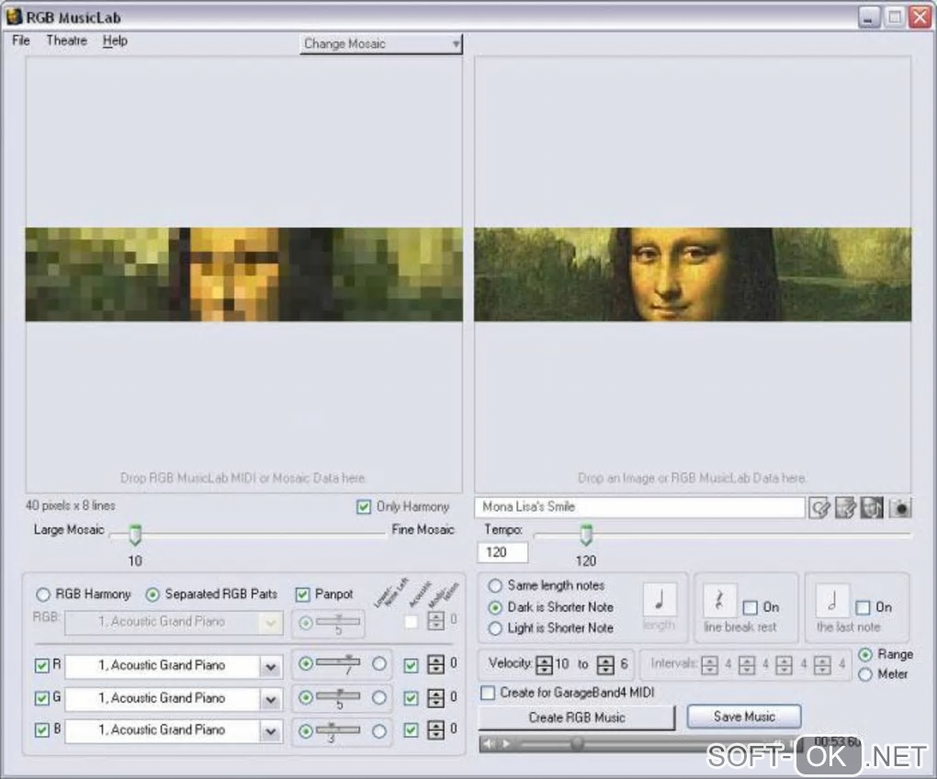The height and width of the screenshot is (779, 937).
Task: Click the Mona Lisa's Smile title field
Action: click(639, 507)
